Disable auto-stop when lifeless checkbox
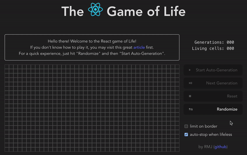 [186, 134]
